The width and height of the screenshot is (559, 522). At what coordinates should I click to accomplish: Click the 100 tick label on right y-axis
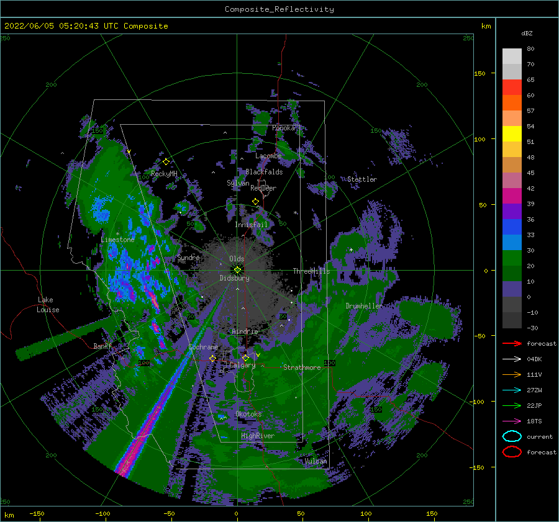[x=479, y=139]
